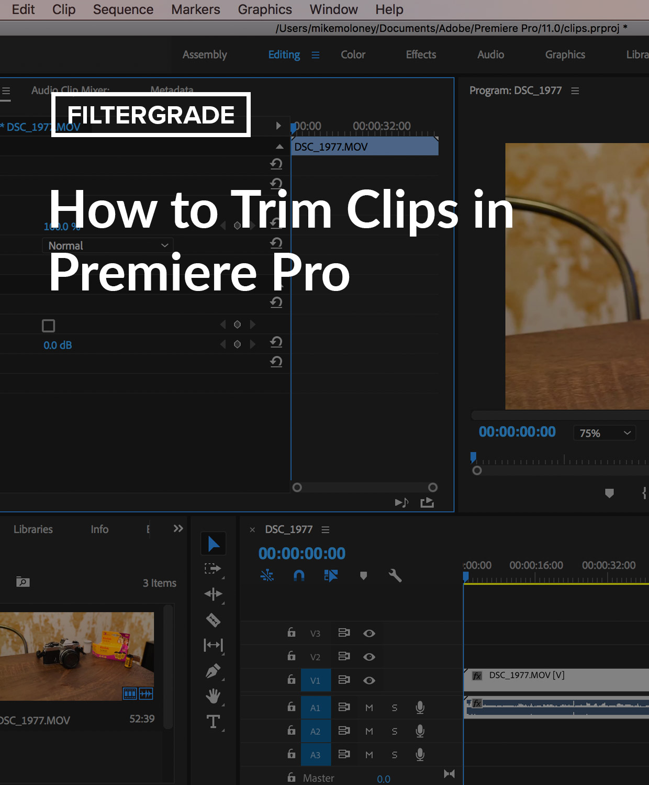Select the Slip tool
Viewport: 649px width, 785px height.
[213, 645]
